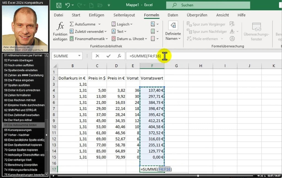This screenshot has height=178, width=282.
Task: Open the Name Box dropdown showing SUMME
Action: coord(80,56)
